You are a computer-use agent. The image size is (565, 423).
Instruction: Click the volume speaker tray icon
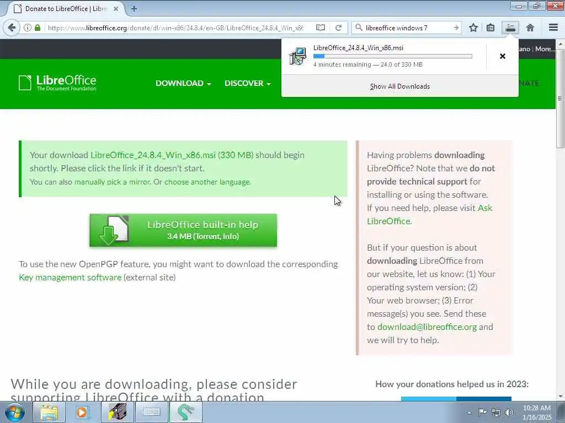coord(509,413)
